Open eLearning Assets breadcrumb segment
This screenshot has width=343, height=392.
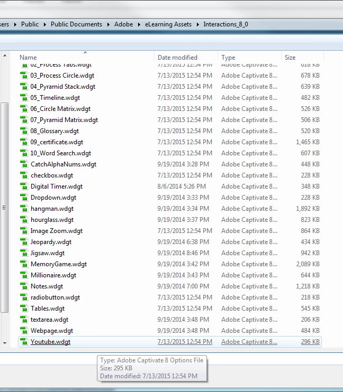tap(168, 24)
